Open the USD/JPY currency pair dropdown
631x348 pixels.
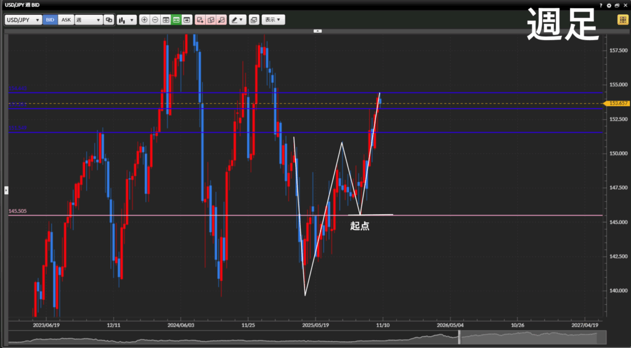pyautogui.click(x=23, y=20)
